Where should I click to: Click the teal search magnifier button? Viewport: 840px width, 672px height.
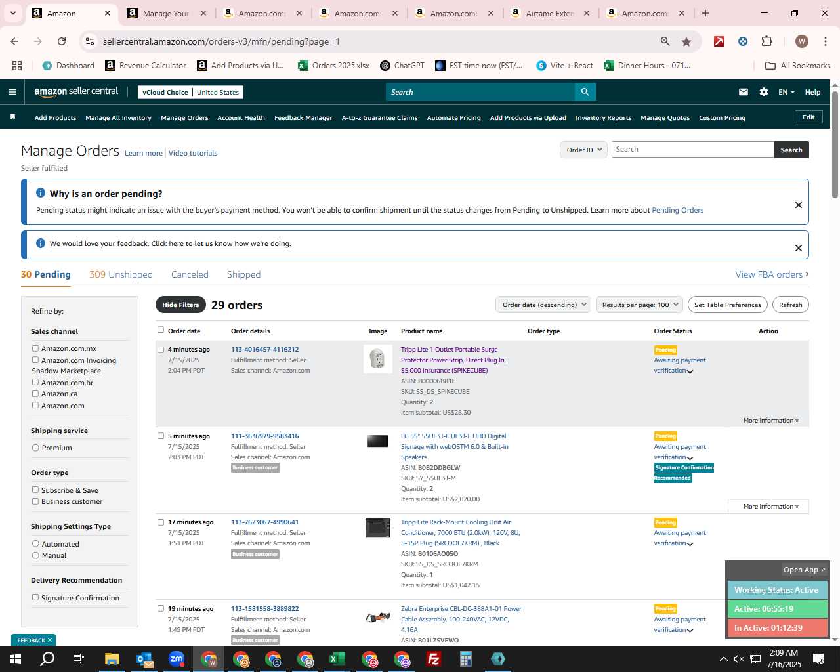click(x=585, y=92)
